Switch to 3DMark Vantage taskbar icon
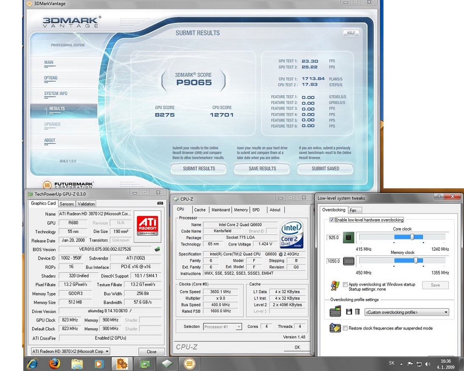 pos(189,364)
